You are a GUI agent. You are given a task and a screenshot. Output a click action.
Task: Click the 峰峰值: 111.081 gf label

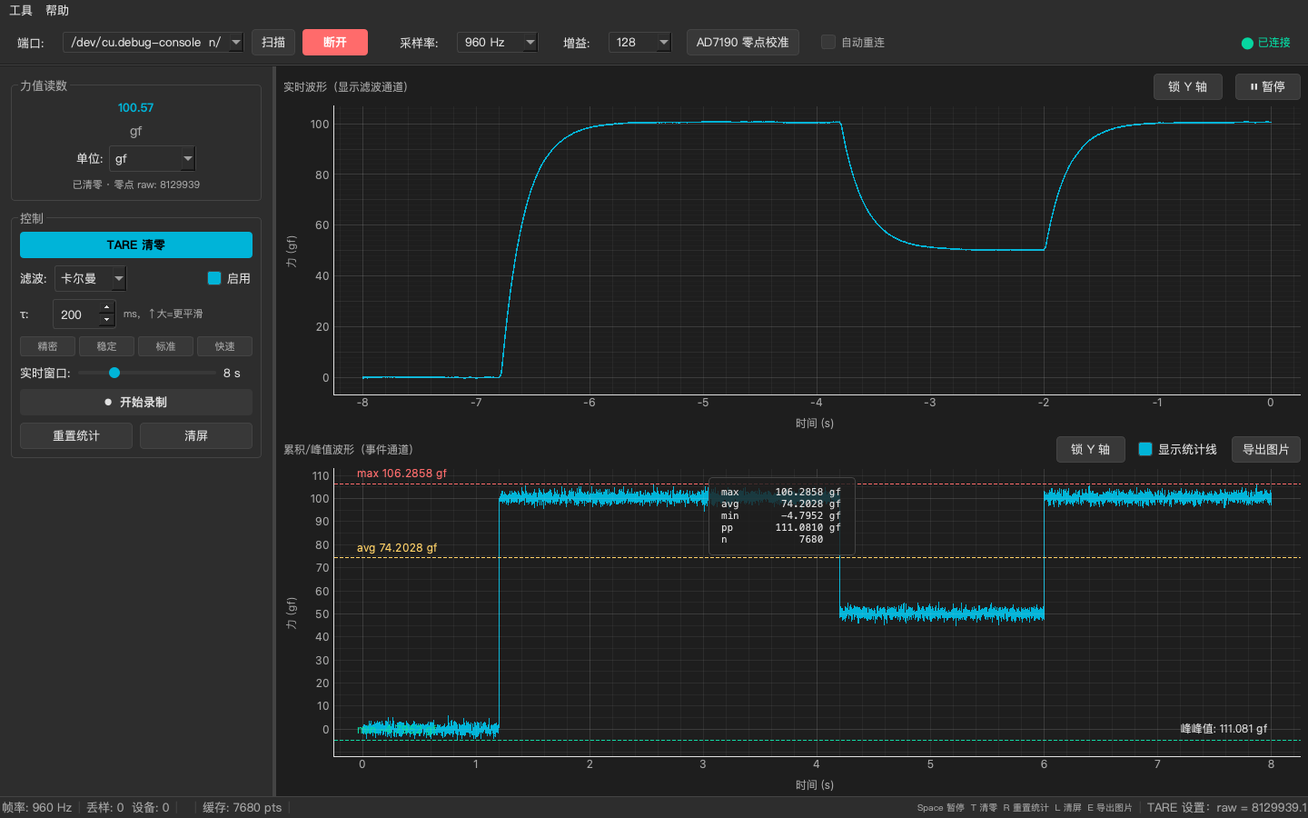click(1224, 729)
